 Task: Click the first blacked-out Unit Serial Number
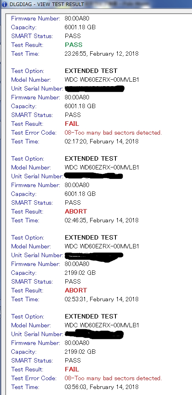94,89
